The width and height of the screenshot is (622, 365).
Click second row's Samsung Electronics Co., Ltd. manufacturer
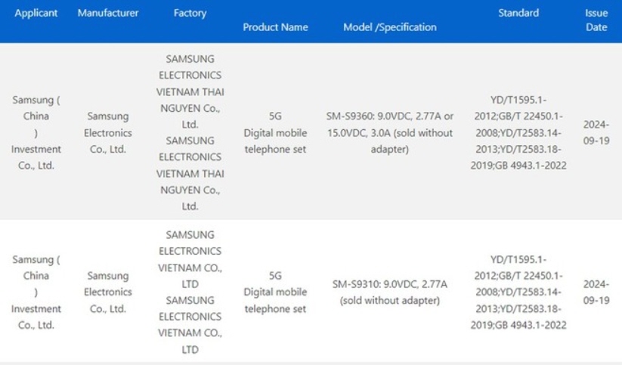pyautogui.click(x=108, y=292)
